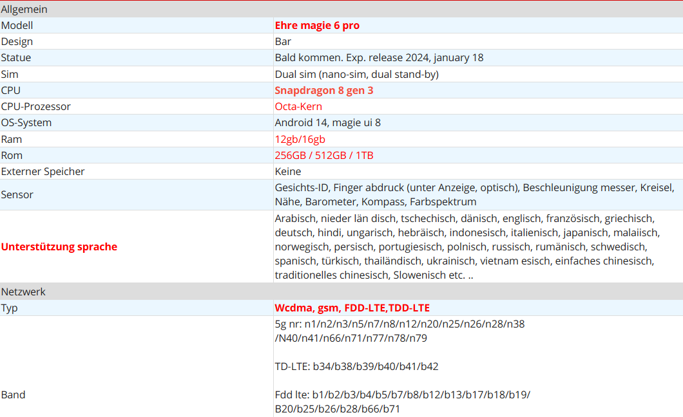The image size is (683, 417).
Task: Select the 'Externer Speicher' label
Action: 43,171
